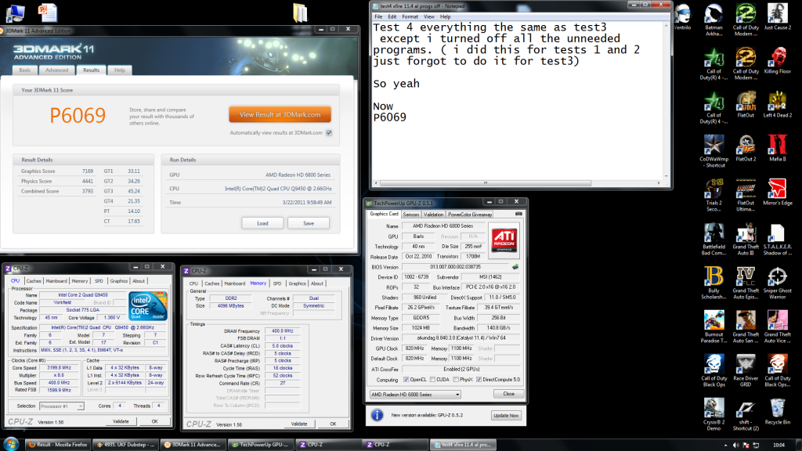
Task: Click Validate in CPU-Z memory window
Action: 298,424
